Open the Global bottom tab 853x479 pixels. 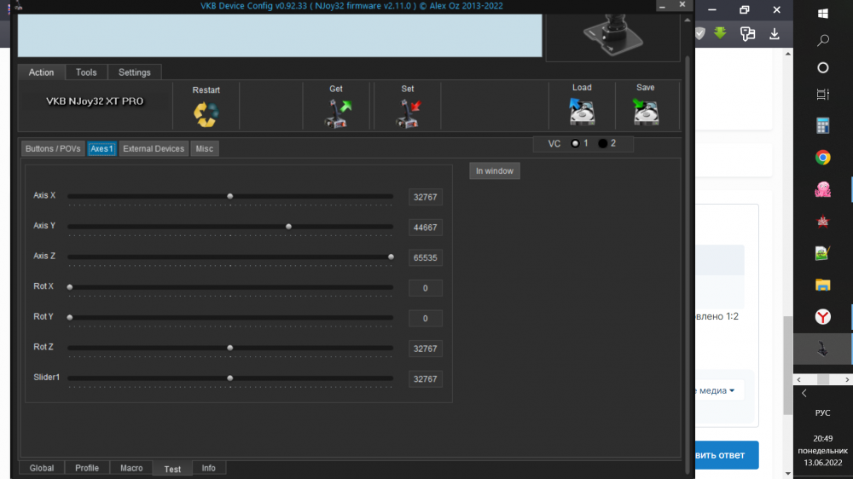tap(42, 468)
